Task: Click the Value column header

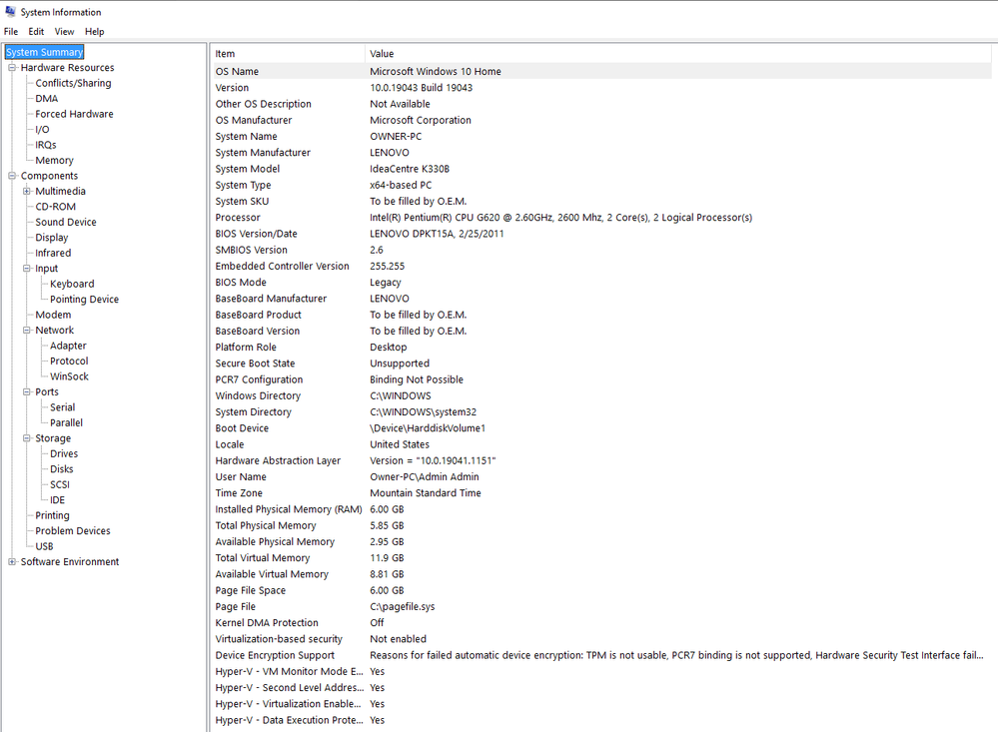Action: (678, 54)
